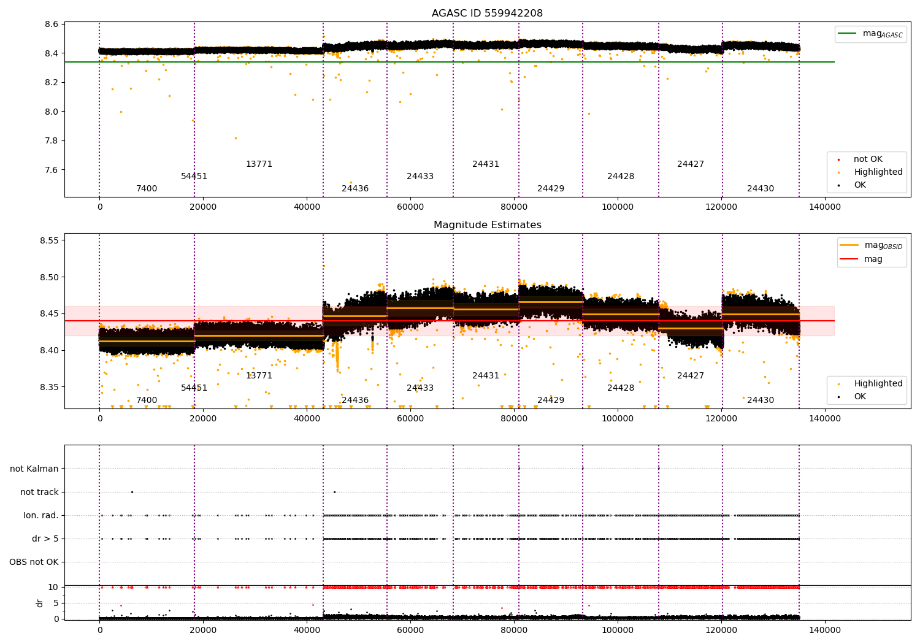Click the 'Ion. rad.' y-axis label

[41, 516]
